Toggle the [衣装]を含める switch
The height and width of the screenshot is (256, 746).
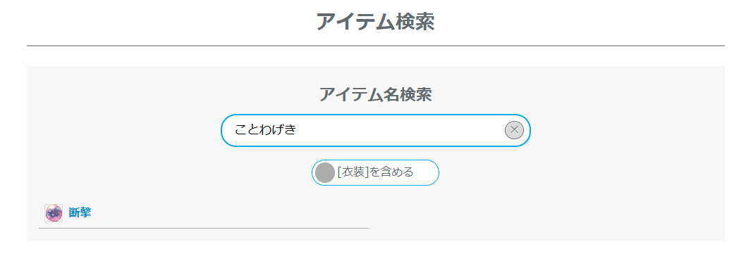(x=375, y=172)
